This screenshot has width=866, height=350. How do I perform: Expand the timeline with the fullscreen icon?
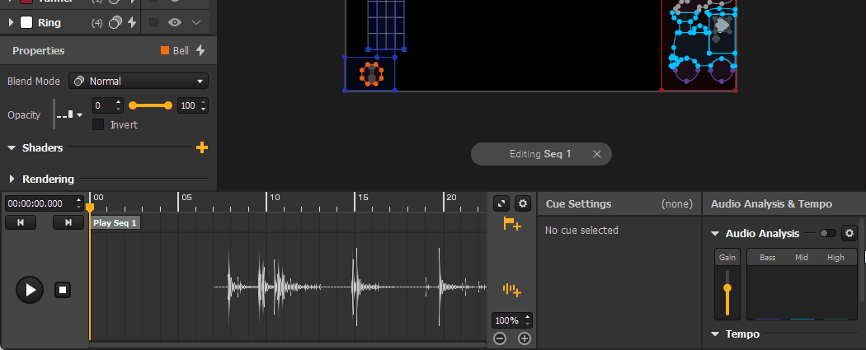501,204
